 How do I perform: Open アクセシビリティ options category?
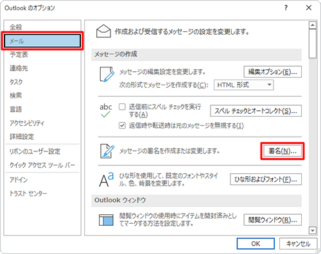point(42,123)
